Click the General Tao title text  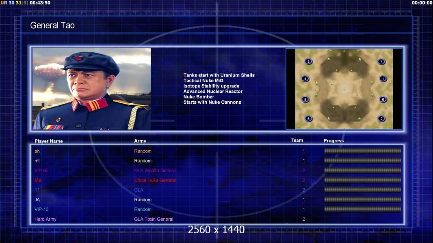pyautogui.click(x=52, y=26)
